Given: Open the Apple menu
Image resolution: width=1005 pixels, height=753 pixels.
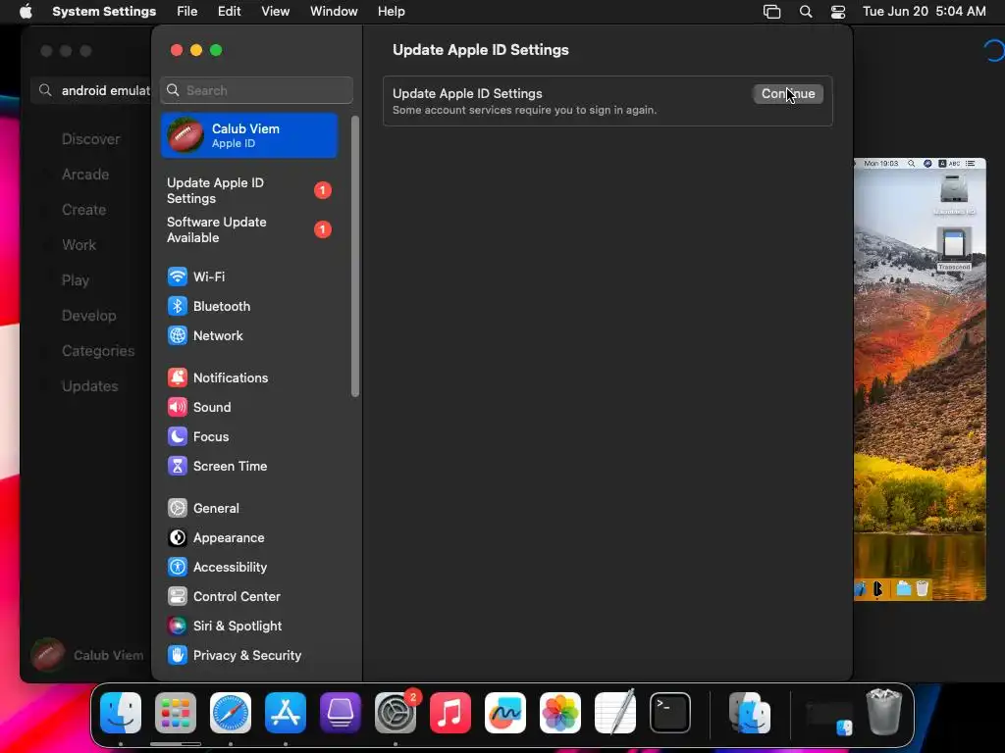Looking at the screenshot, I should pyautogui.click(x=26, y=12).
